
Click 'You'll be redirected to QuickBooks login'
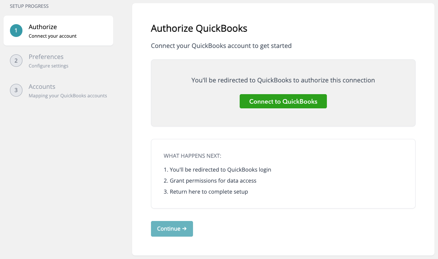[x=218, y=169]
